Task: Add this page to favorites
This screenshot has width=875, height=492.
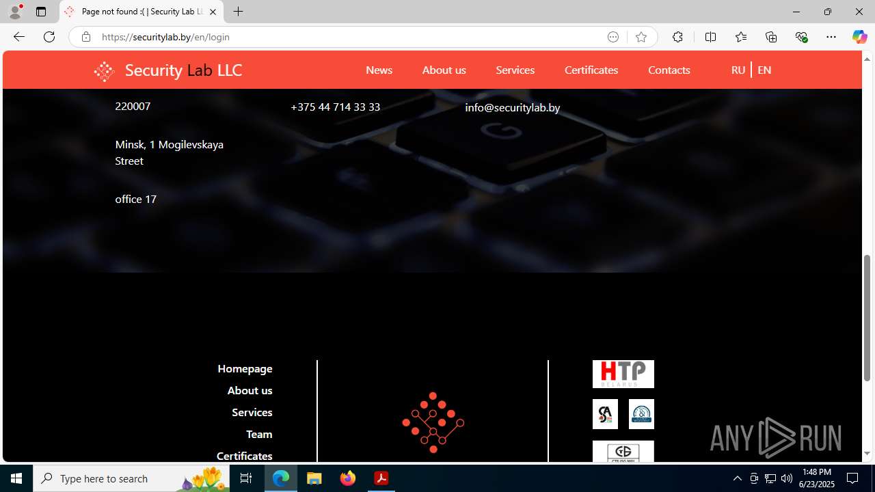Action: [641, 37]
